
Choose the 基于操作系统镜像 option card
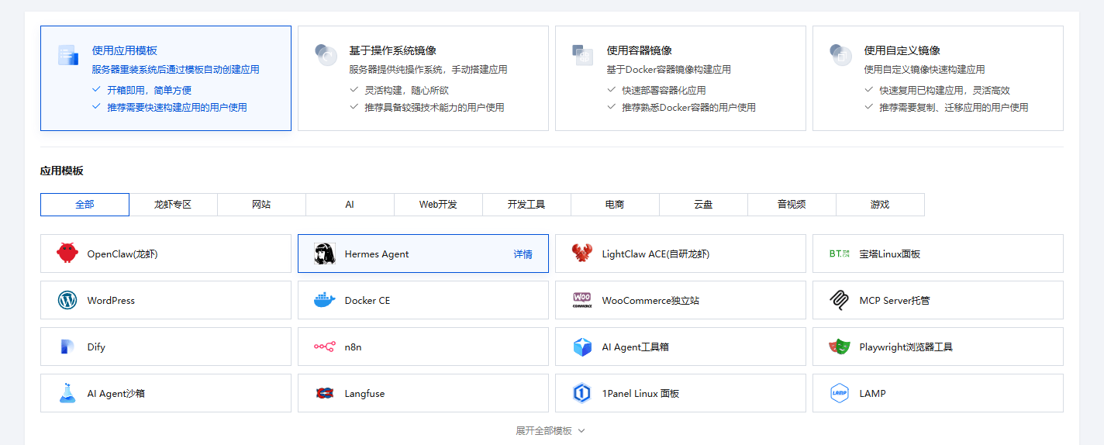[423, 78]
